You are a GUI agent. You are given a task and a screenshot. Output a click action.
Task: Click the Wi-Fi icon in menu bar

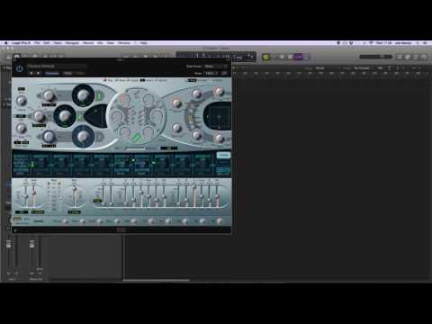point(371,43)
